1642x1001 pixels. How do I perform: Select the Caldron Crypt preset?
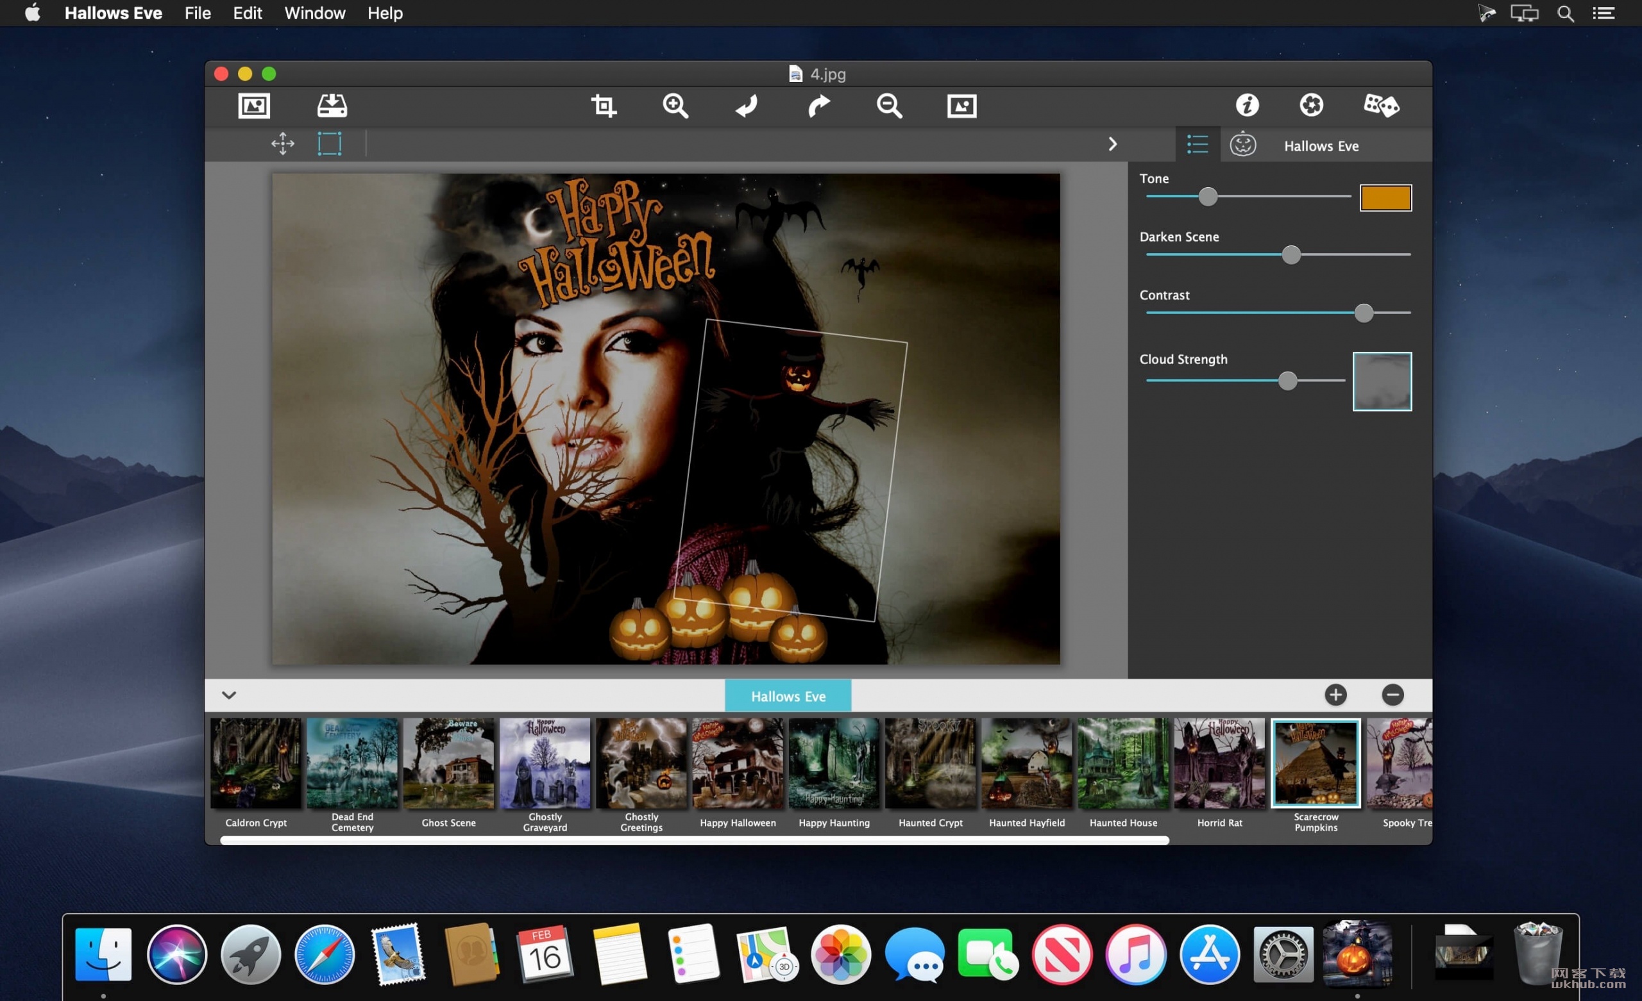click(x=256, y=763)
